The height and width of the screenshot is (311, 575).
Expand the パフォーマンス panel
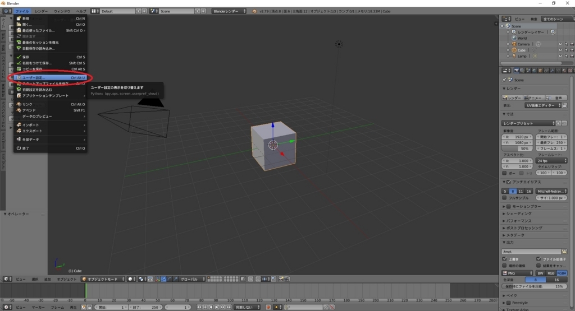click(x=518, y=221)
